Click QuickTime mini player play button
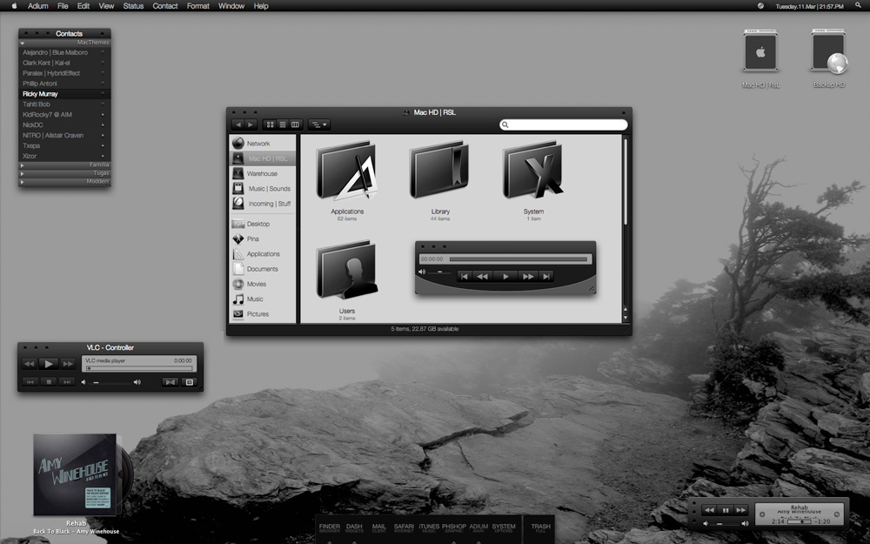The image size is (870, 544). click(505, 277)
